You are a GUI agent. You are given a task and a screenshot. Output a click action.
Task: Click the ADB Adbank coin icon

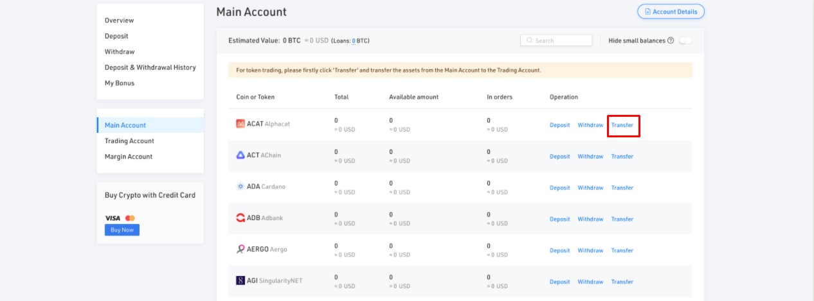tap(240, 218)
